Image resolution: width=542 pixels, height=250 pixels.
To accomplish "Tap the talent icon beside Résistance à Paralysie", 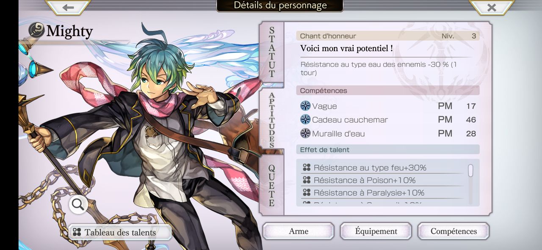I will point(307,192).
